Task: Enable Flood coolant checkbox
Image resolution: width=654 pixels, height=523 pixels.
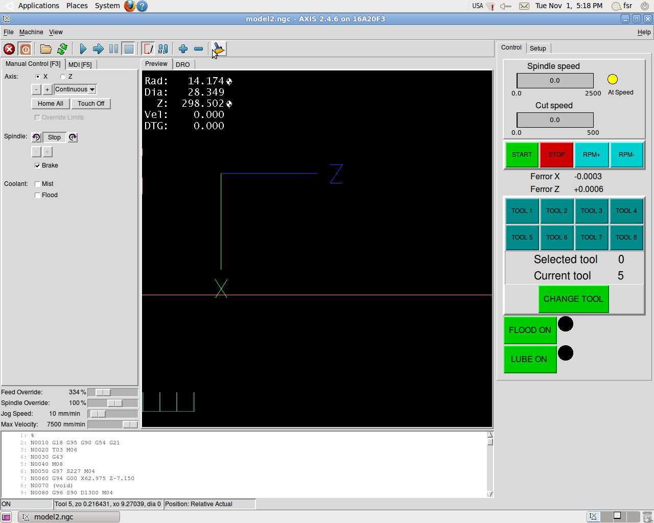Action: click(x=37, y=195)
